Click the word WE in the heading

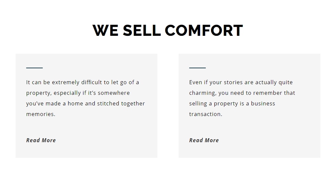click(x=105, y=30)
